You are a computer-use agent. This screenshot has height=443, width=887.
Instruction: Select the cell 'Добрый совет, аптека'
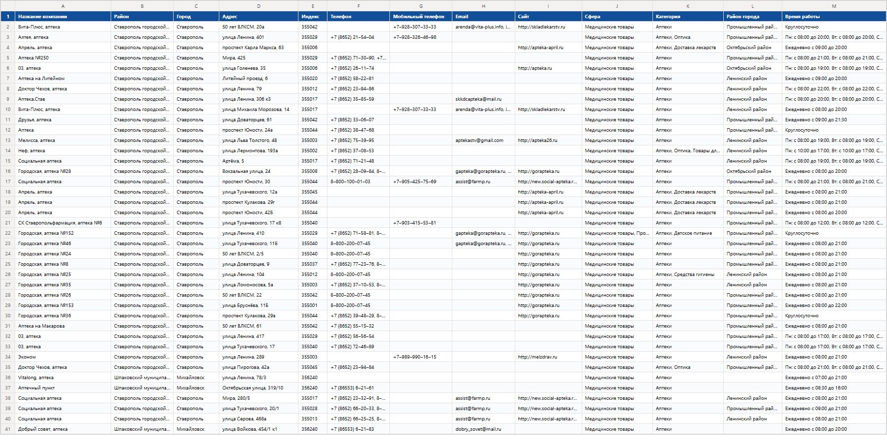point(63,429)
